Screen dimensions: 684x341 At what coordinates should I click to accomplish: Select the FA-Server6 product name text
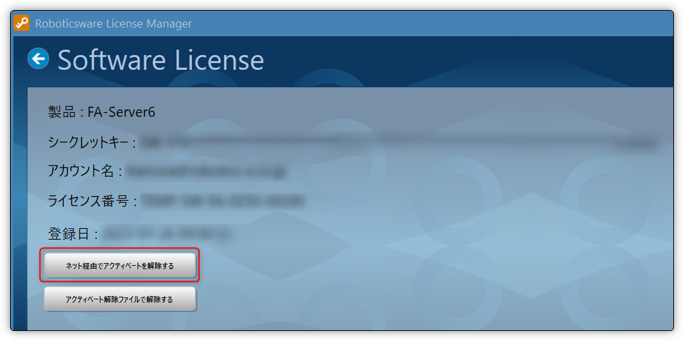121,113
